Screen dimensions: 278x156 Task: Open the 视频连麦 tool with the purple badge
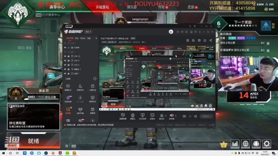pyautogui.click(x=68, y=99)
